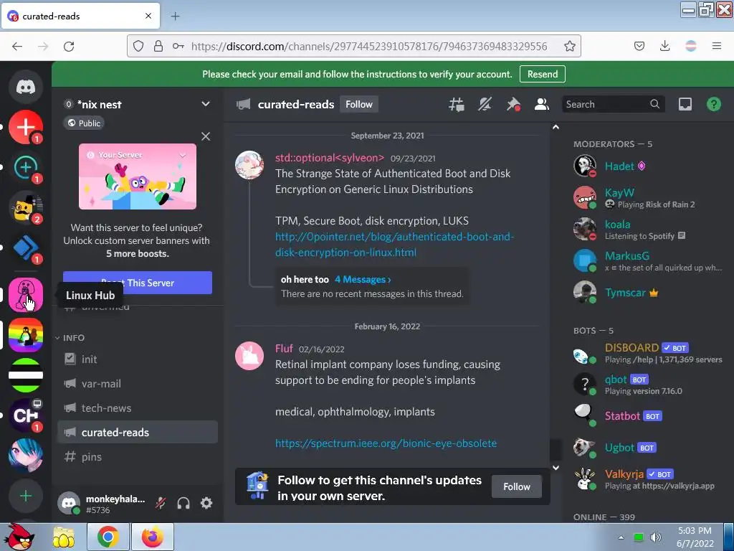734x551 pixels.
Task: Toggle deafen headphones icon
Action: click(x=183, y=503)
